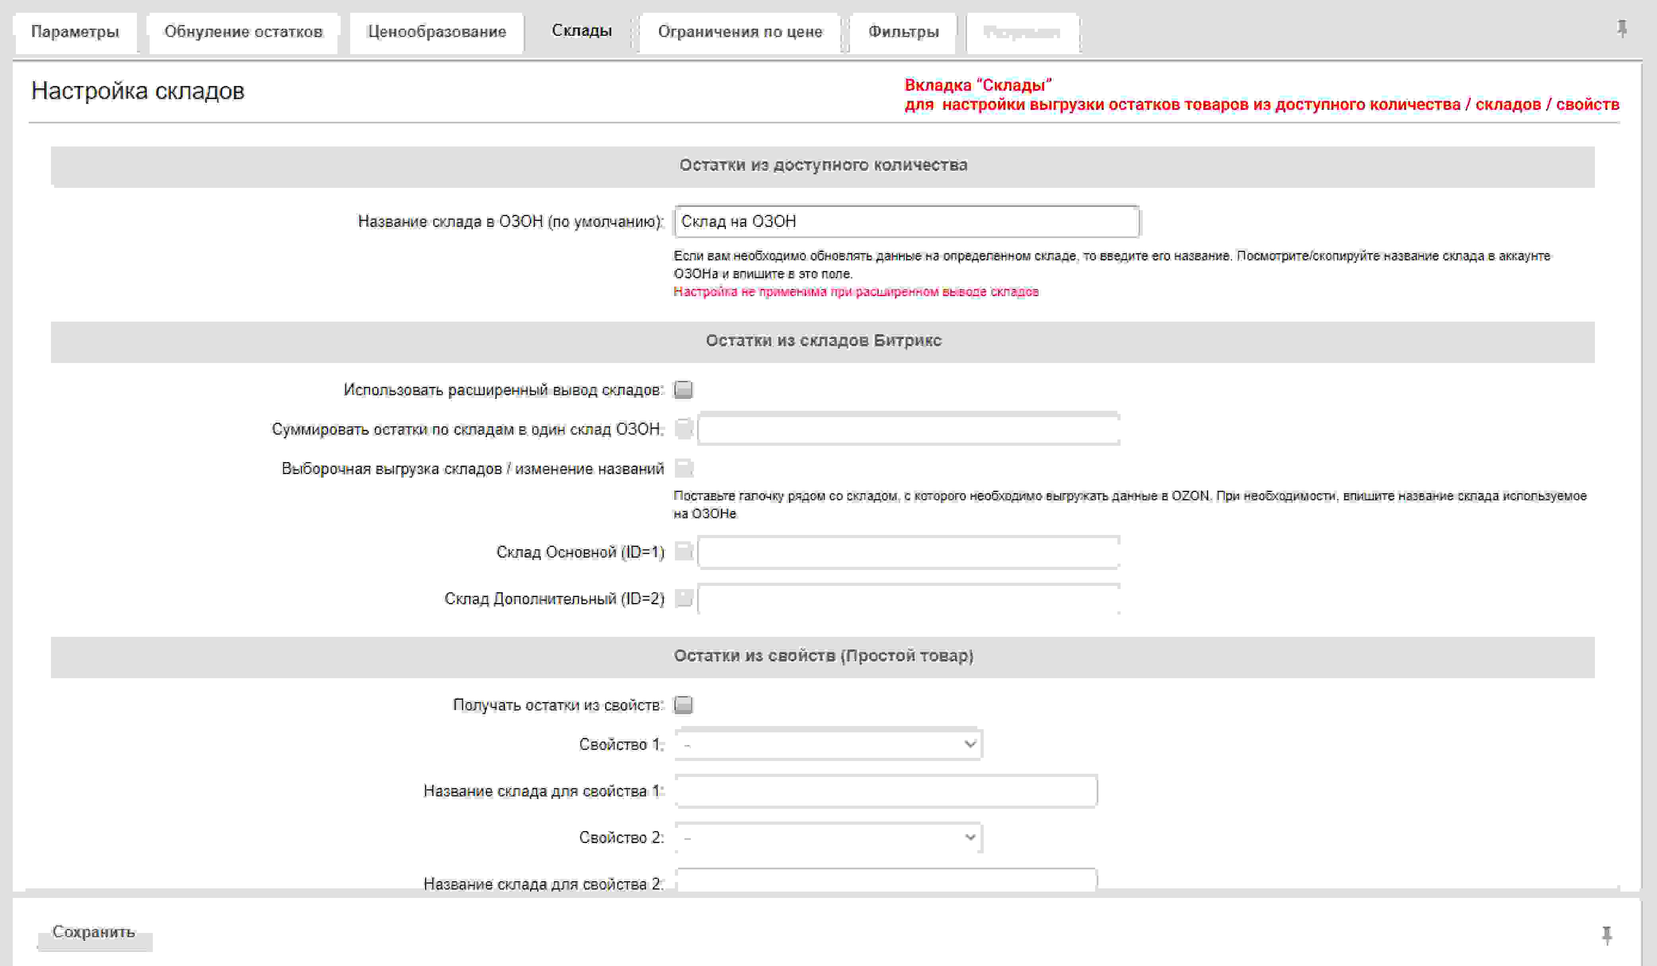Click the Сохранить button
Image resolution: width=1657 pixels, height=966 pixels.
(94, 933)
